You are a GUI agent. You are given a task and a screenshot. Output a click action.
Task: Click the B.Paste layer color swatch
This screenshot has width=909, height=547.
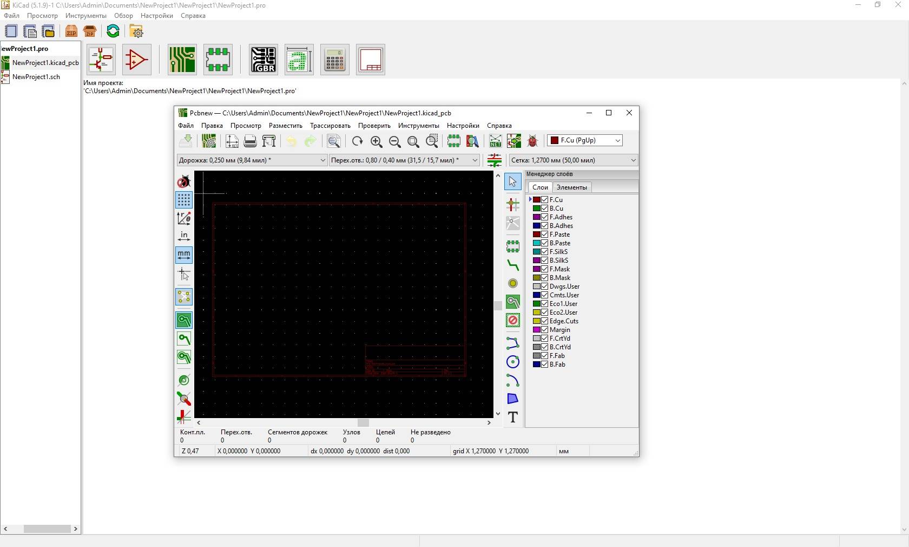(537, 243)
